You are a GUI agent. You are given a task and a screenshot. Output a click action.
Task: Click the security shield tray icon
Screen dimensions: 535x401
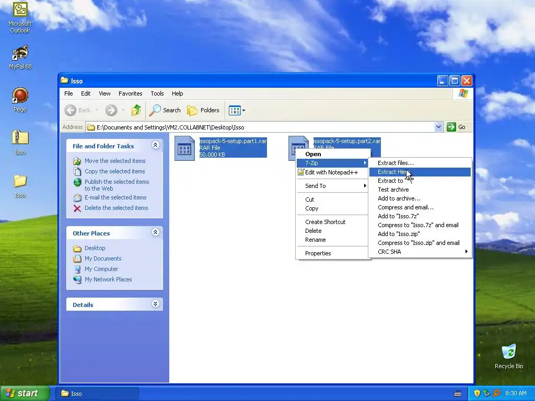click(477, 393)
